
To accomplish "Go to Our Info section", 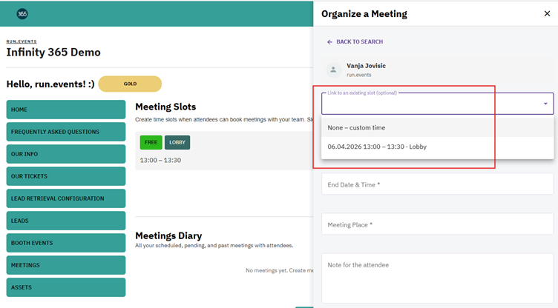I will tap(66, 154).
